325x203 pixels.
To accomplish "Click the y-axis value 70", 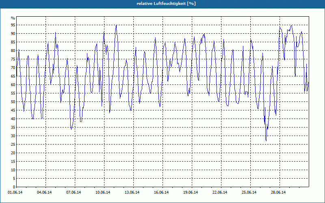I will [x=13, y=68].
